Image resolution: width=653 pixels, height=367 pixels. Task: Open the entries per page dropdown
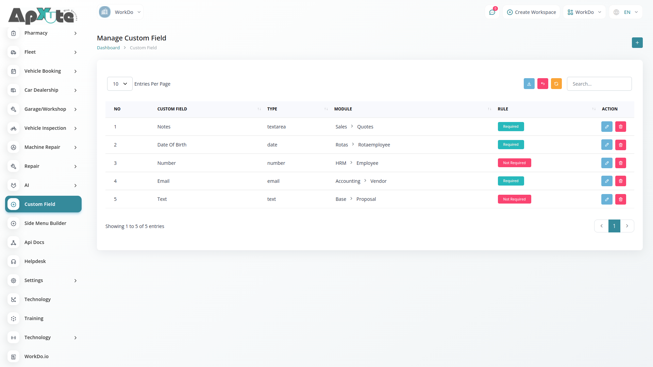(x=120, y=84)
